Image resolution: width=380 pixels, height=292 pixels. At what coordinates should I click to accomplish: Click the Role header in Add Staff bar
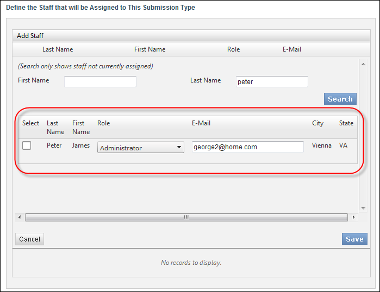pos(233,49)
